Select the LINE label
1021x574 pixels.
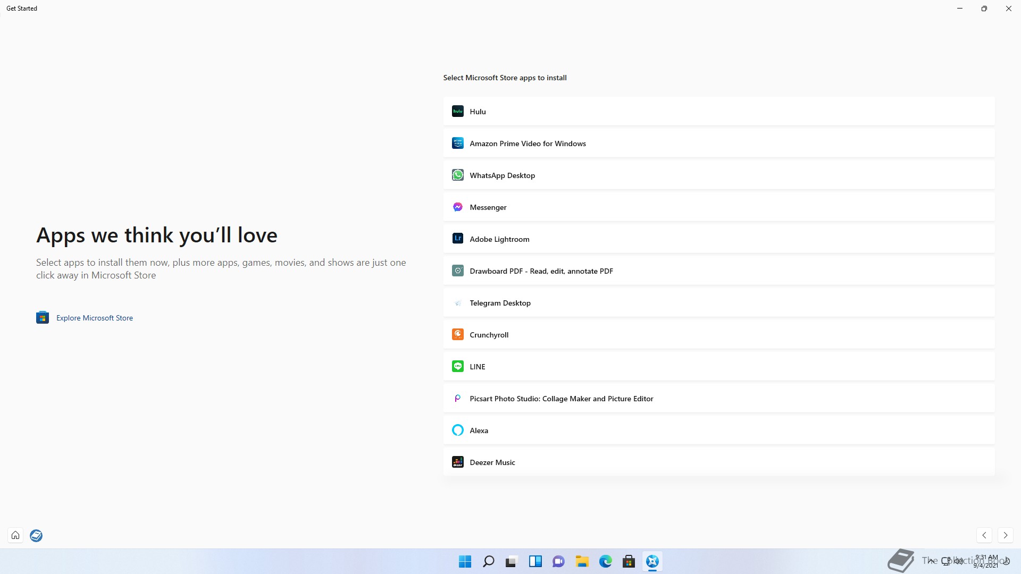coord(477,367)
